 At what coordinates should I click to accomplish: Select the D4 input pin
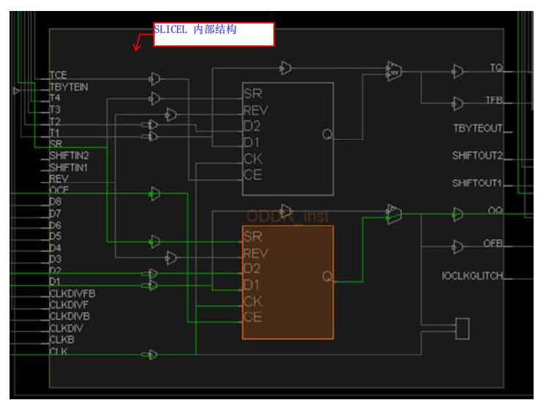coord(56,248)
